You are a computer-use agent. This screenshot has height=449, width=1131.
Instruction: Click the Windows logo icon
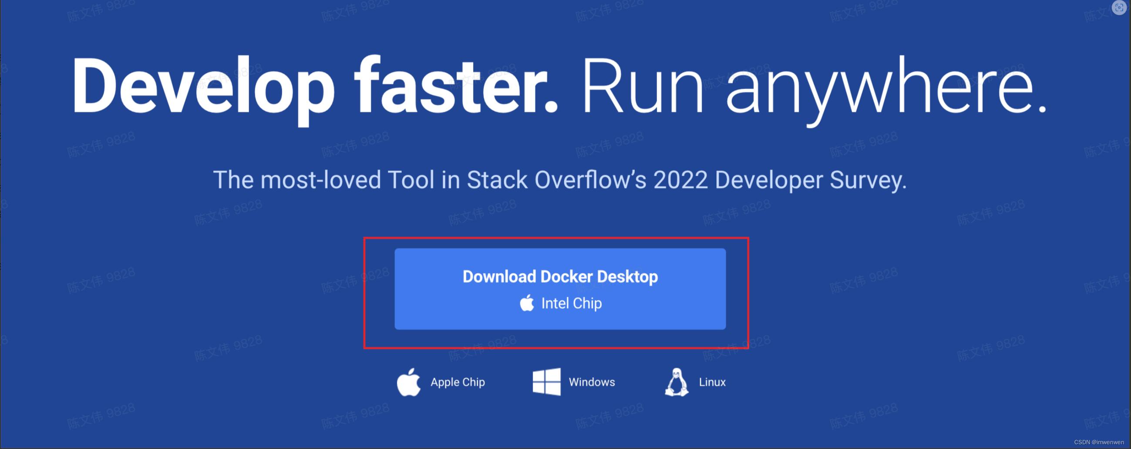pyautogui.click(x=546, y=382)
